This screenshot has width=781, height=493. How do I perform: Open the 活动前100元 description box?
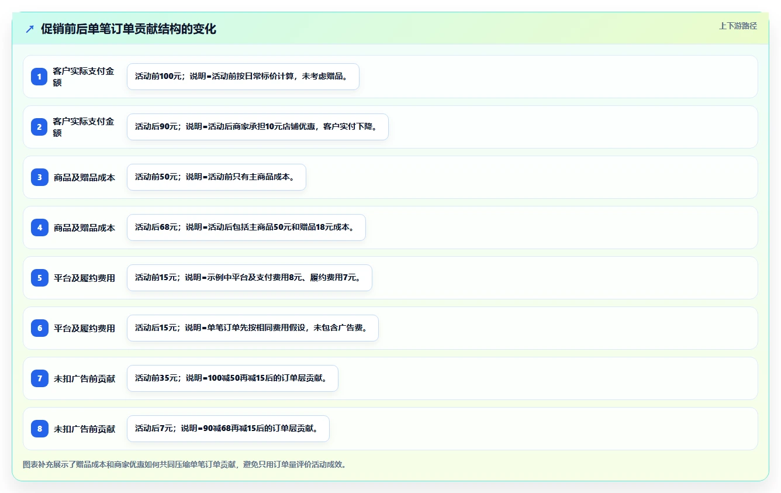243,77
